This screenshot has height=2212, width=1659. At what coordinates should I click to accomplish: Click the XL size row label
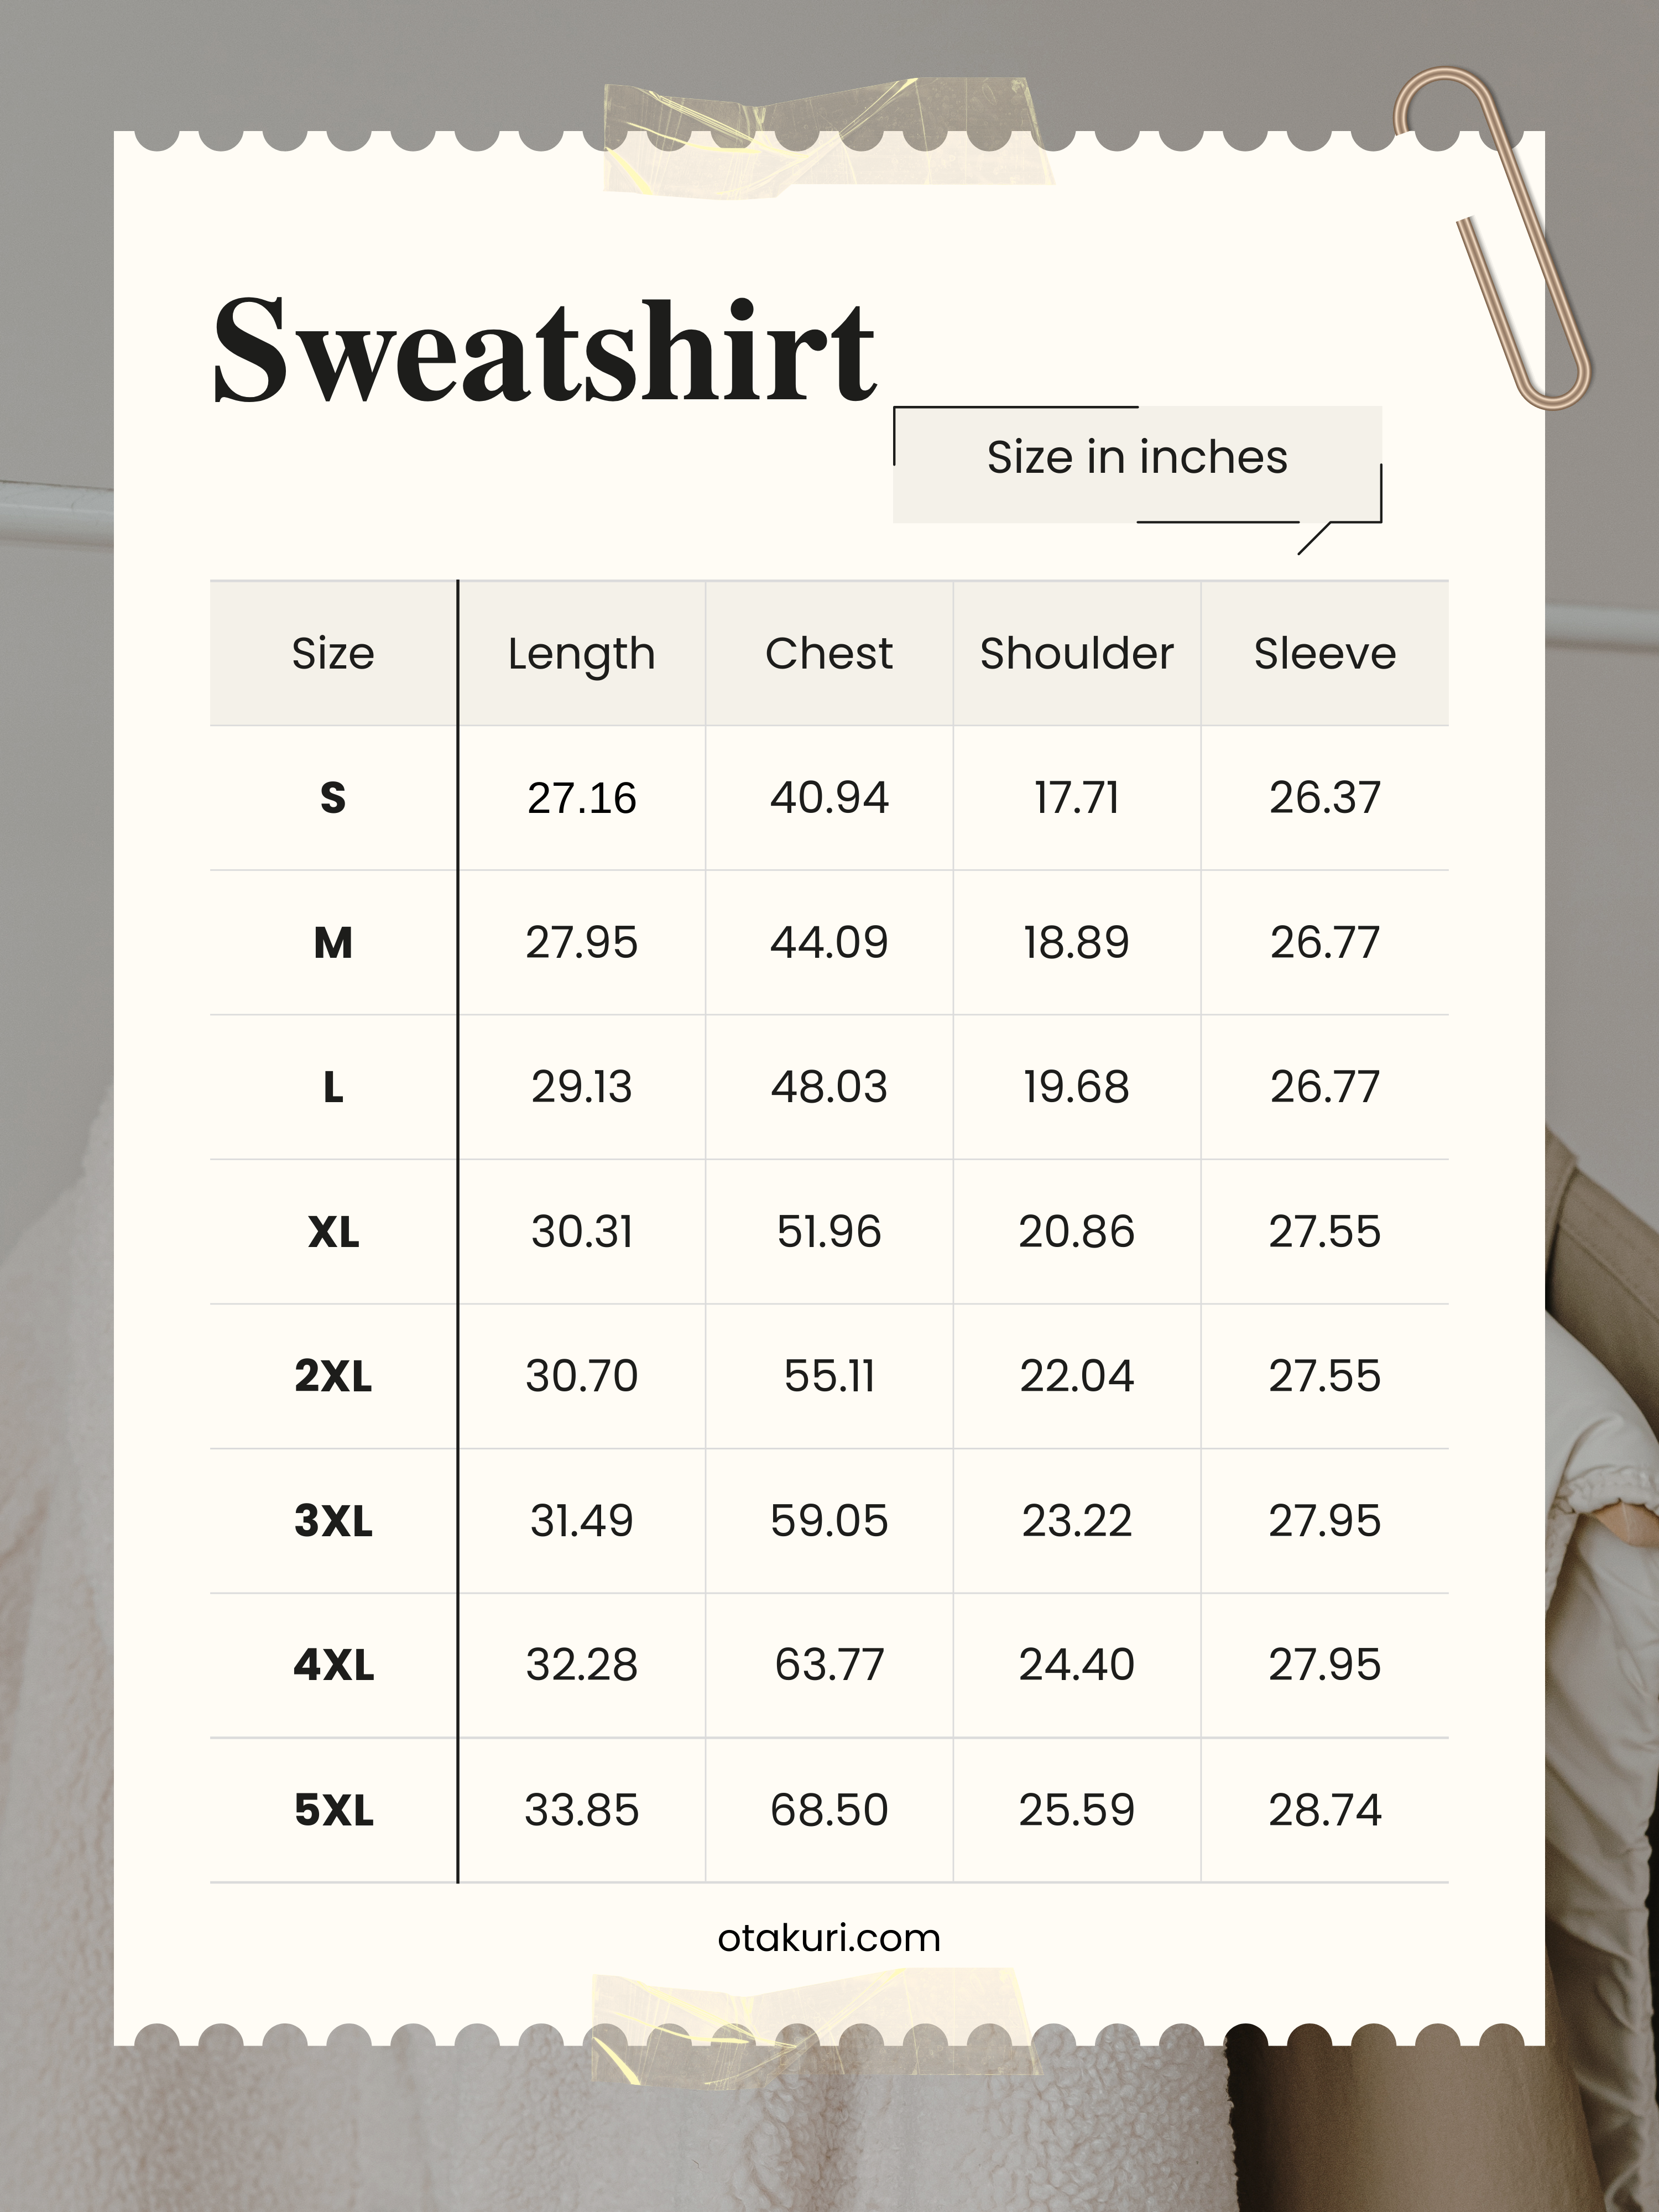(333, 1232)
